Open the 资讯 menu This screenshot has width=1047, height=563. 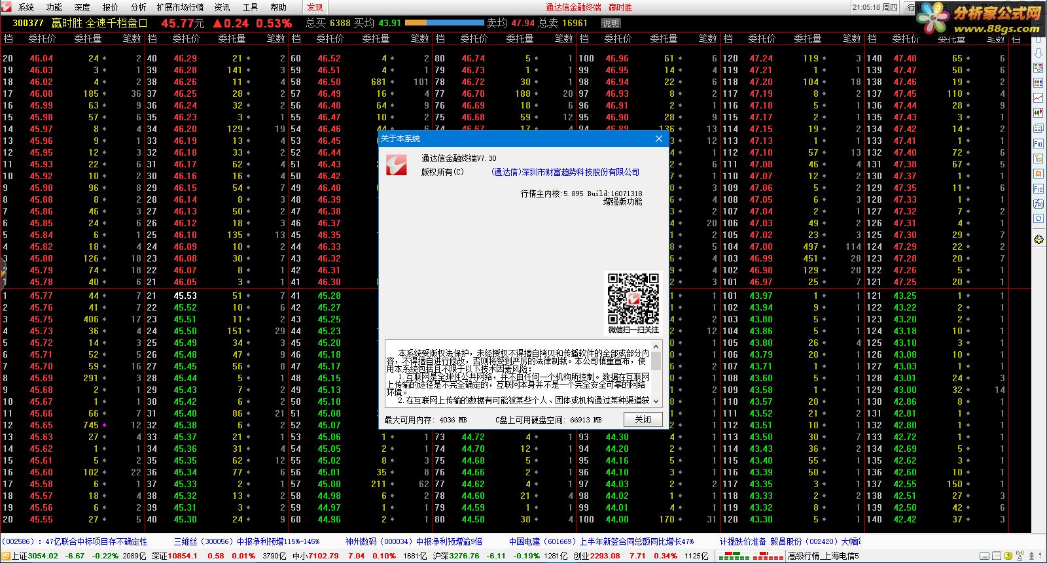point(222,7)
